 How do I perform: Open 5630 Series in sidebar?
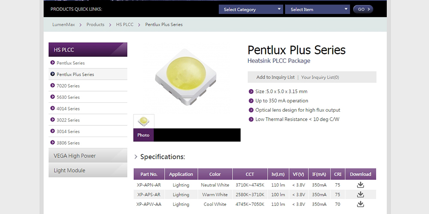pos(88,97)
